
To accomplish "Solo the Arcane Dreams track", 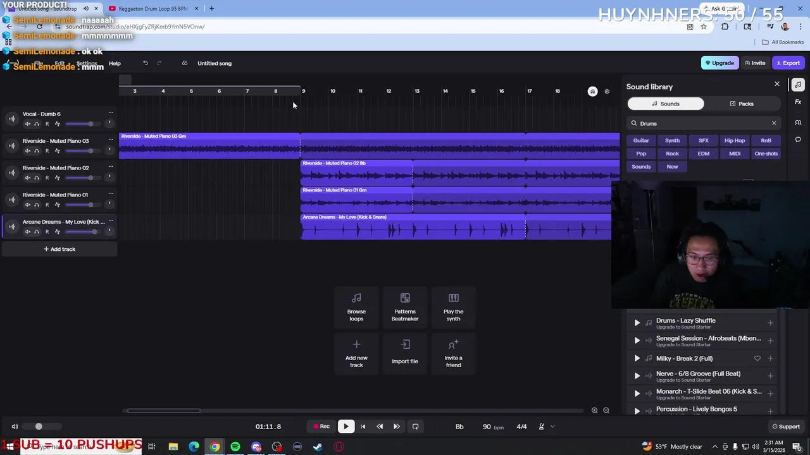I will click(x=37, y=232).
